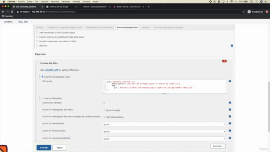This screenshot has height=152, width=270.
Task: Switch to General config tab
Action: tap(39, 27)
